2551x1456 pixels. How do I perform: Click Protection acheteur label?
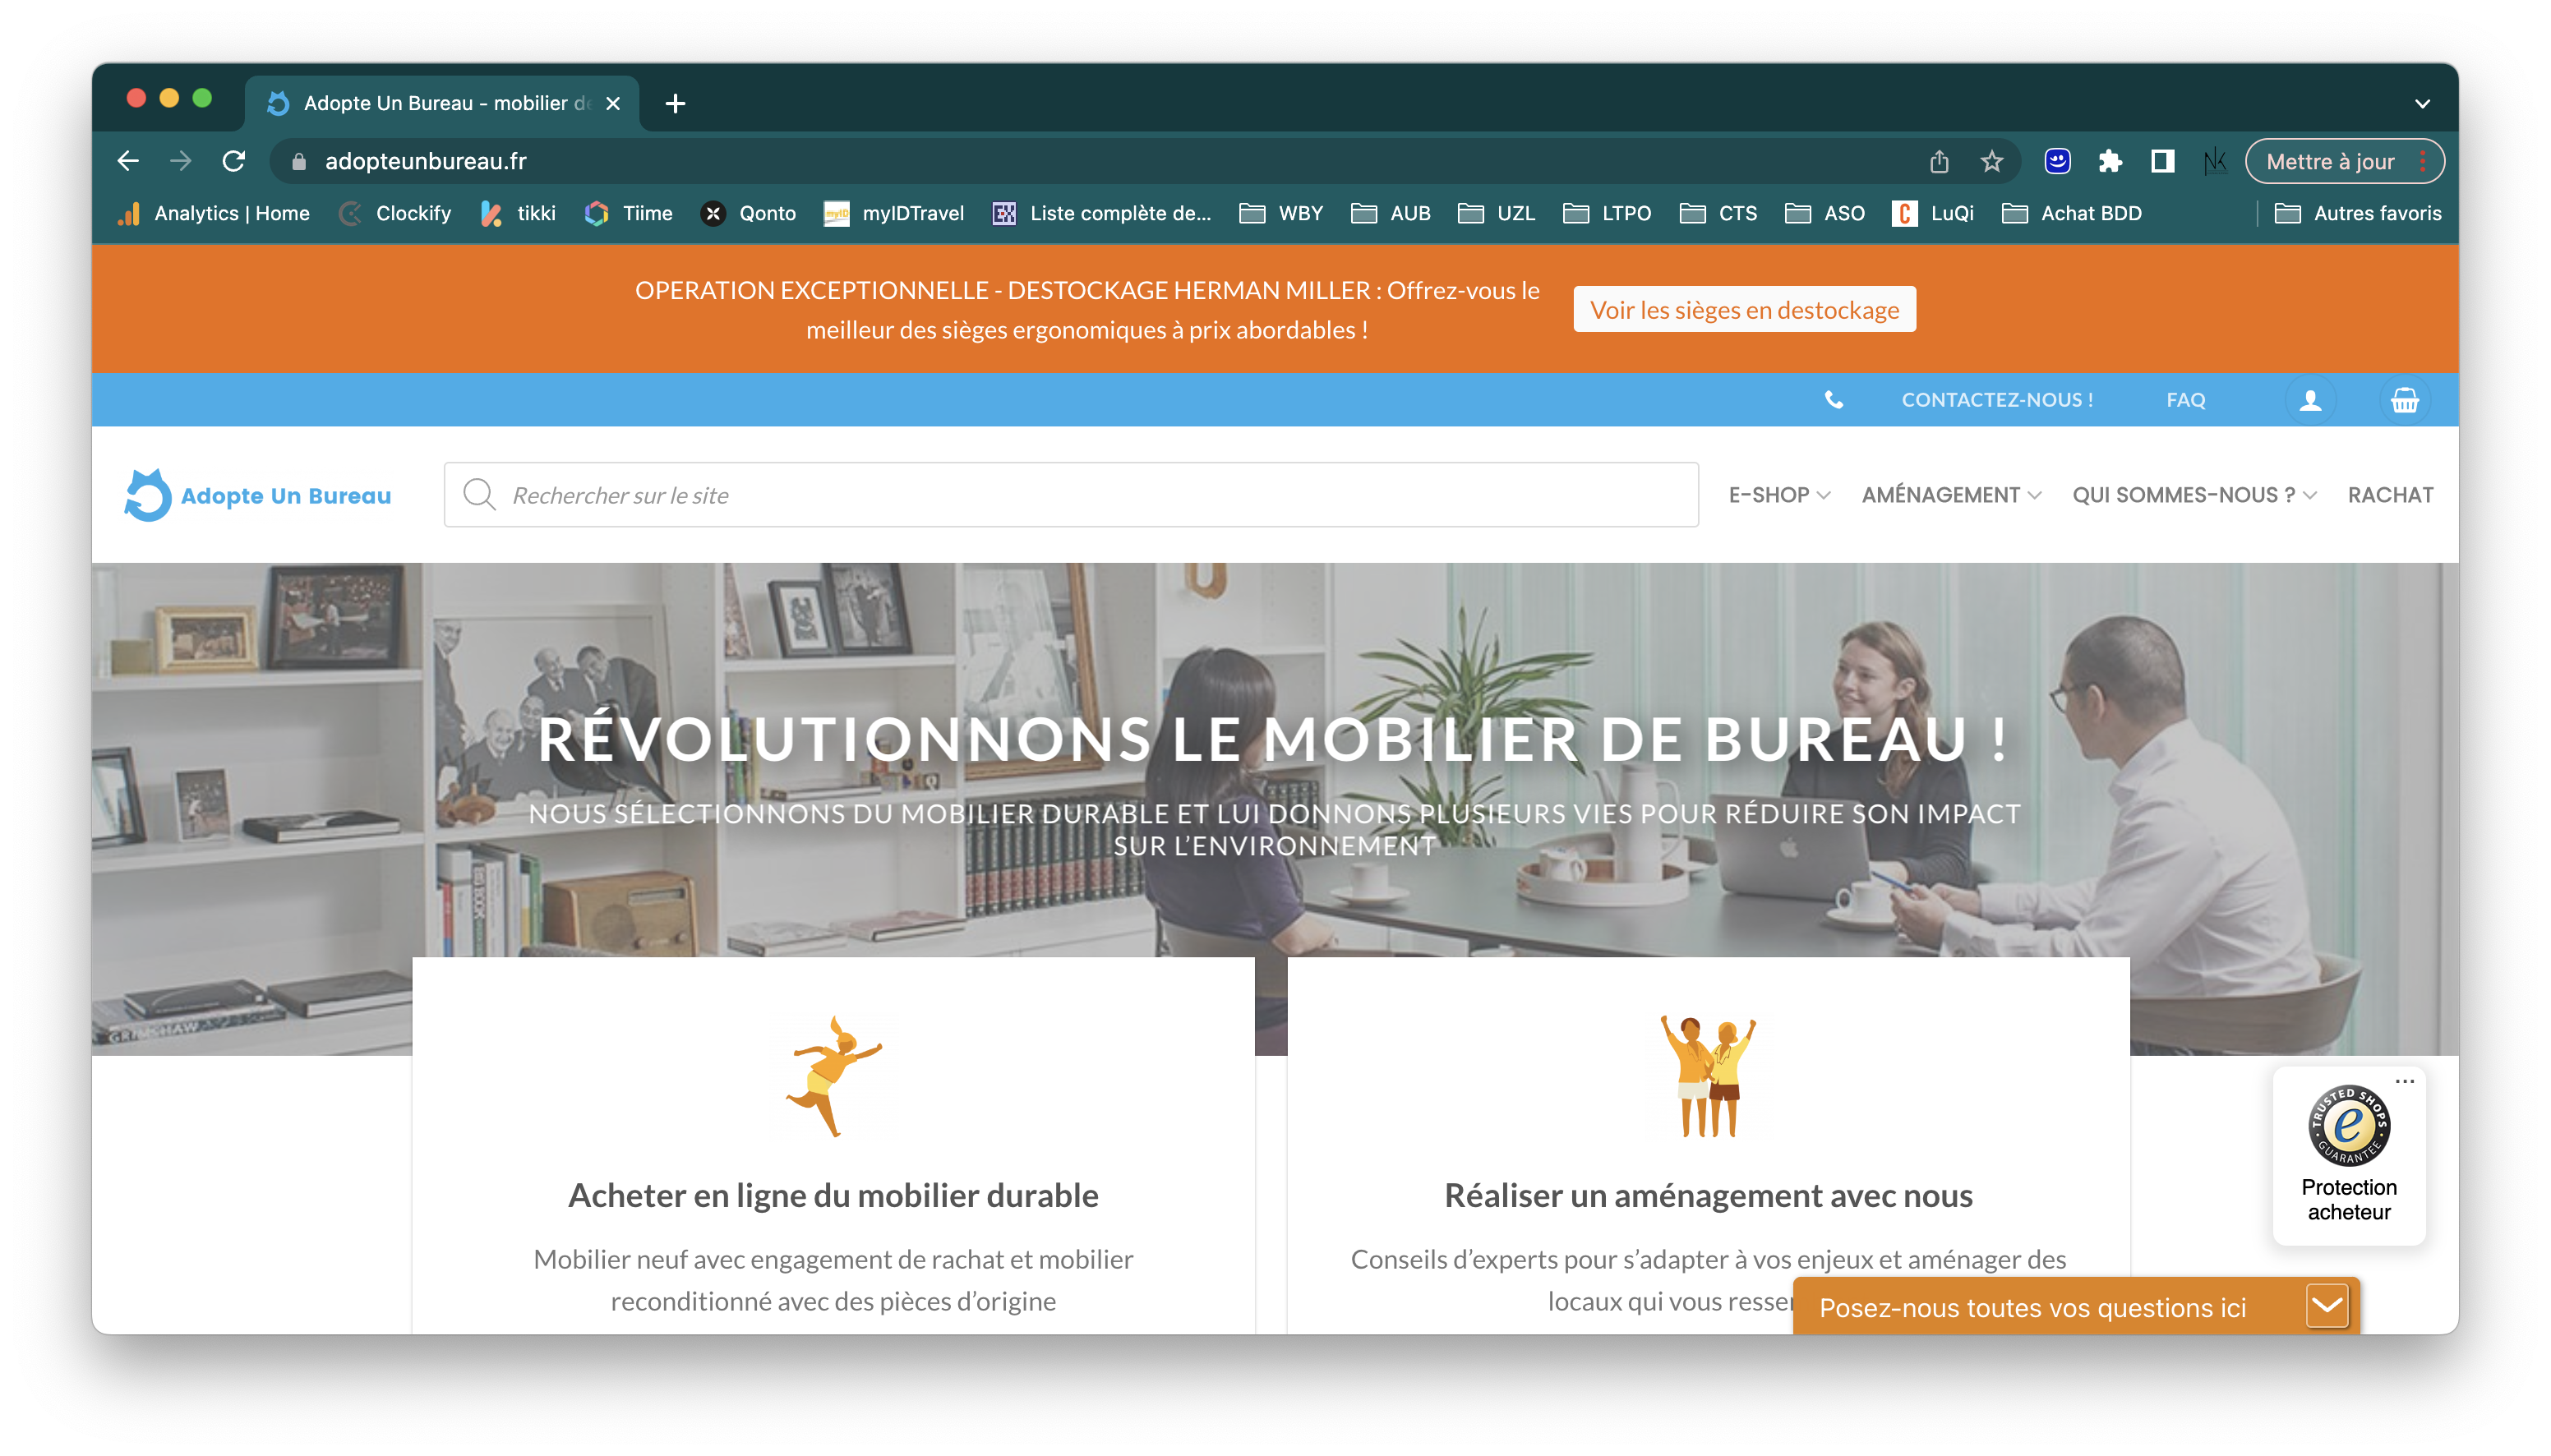click(2348, 1200)
